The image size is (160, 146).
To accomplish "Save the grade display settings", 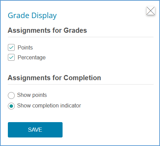I will 35,130.
